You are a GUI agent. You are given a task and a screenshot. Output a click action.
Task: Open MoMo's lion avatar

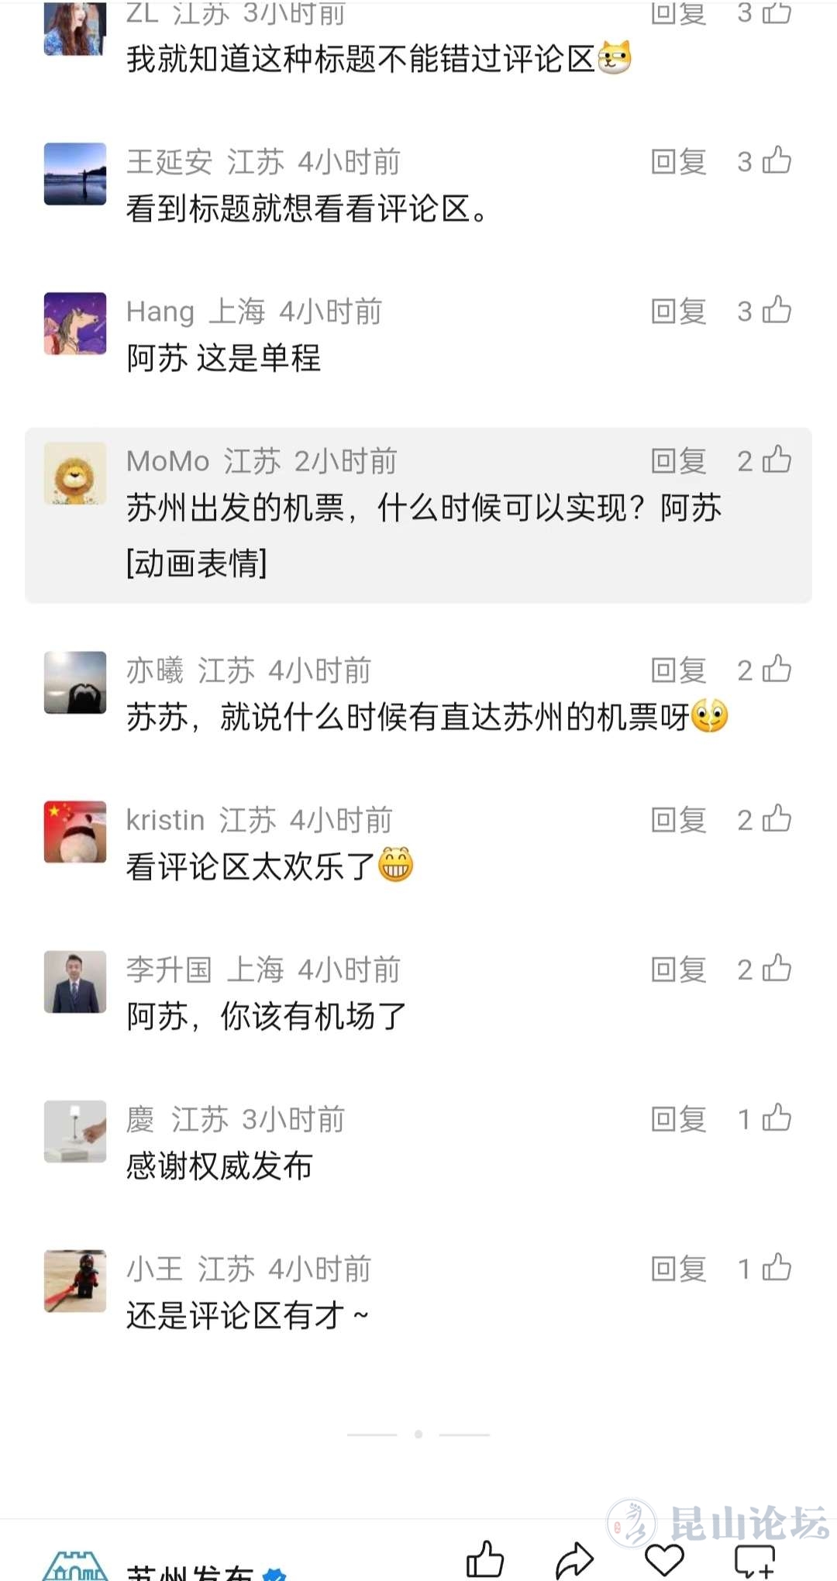(x=75, y=474)
